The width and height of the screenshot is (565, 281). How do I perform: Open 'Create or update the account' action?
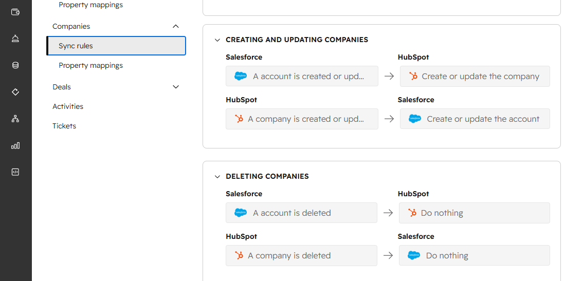click(x=475, y=119)
